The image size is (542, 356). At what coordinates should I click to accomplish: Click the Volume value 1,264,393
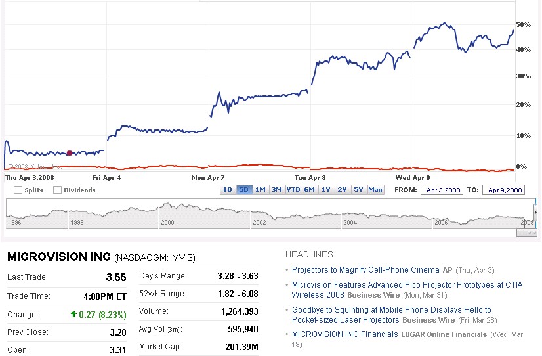click(x=240, y=312)
